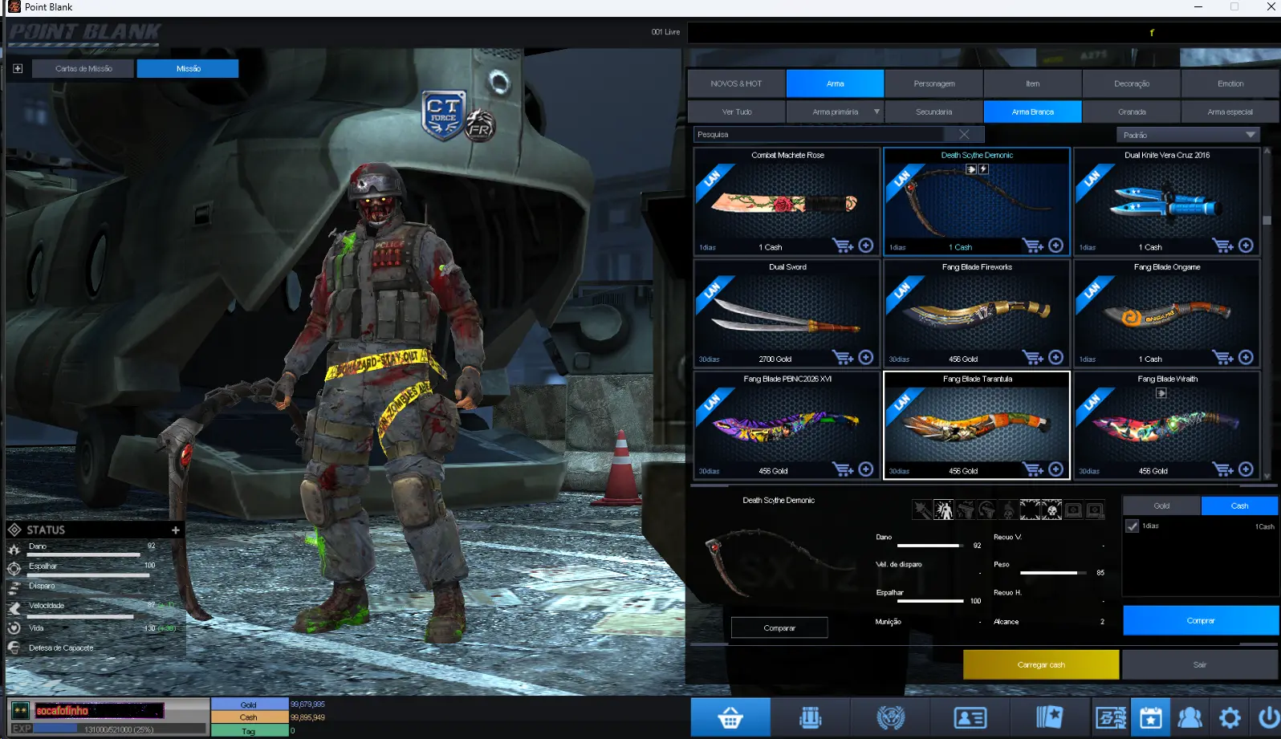The image size is (1281, 739).
Task: Open the player profile card icon
Action: coord(970,717)
